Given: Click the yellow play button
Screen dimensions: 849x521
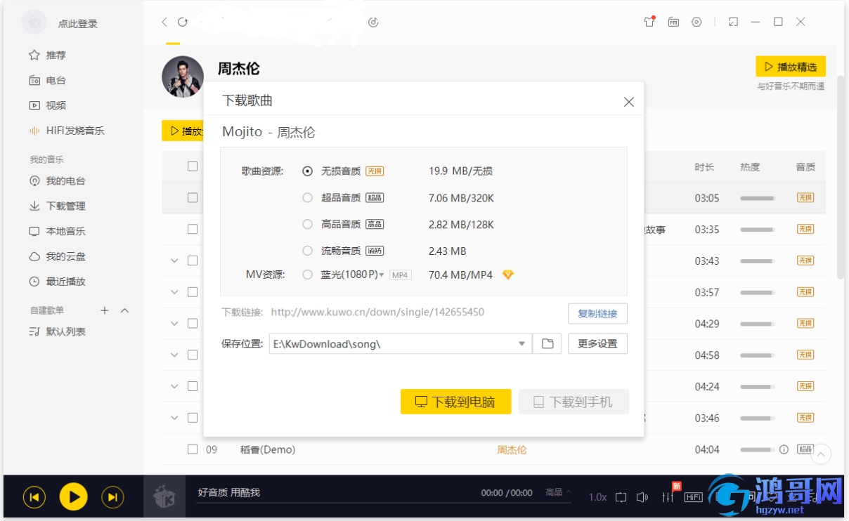Looking at the screenshot, I should (74, 498).
